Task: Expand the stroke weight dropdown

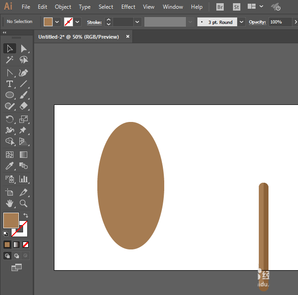Action: [137, 22]
